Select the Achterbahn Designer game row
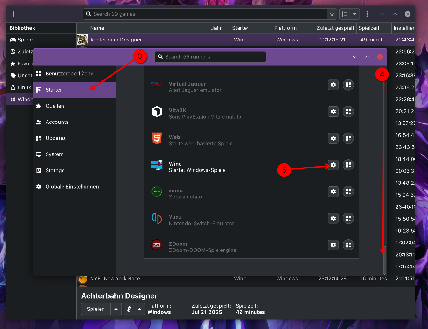Screen dimensions: 428x329 tap(246, 40)
